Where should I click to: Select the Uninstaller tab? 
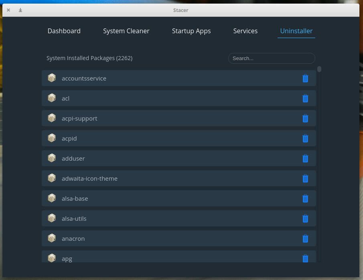coord(296,31)
